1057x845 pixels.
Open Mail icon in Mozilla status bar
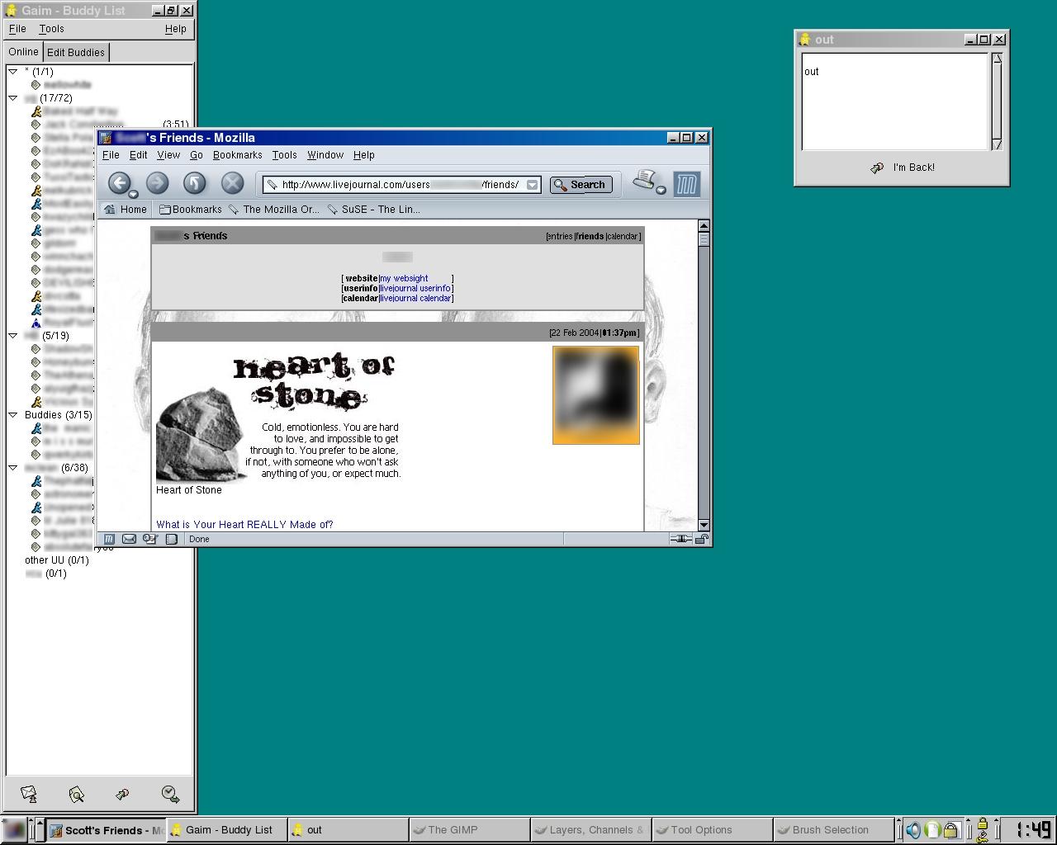[x=129, y=539]
